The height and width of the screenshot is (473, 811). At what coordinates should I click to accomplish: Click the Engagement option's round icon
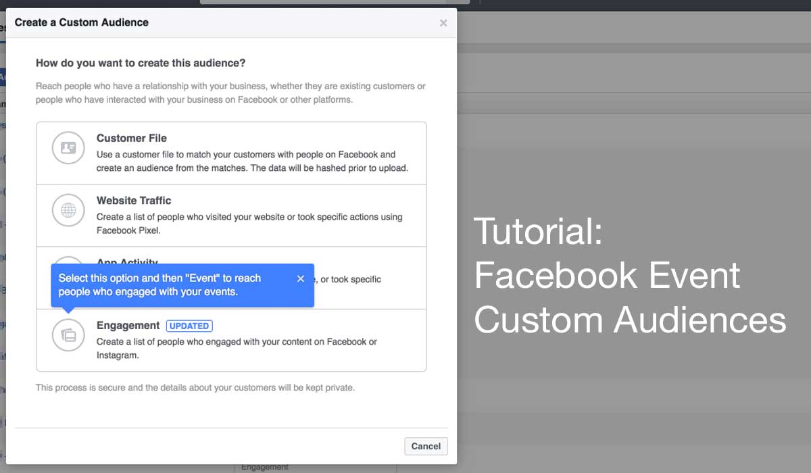[68, 334]
